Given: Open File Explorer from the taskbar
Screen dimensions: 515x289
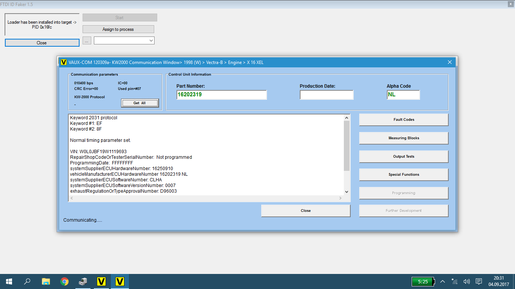Looking at the screenshot, I should 46,281.
